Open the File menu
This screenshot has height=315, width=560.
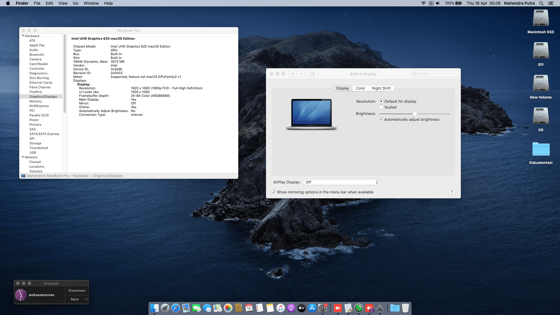click(37, 3)
